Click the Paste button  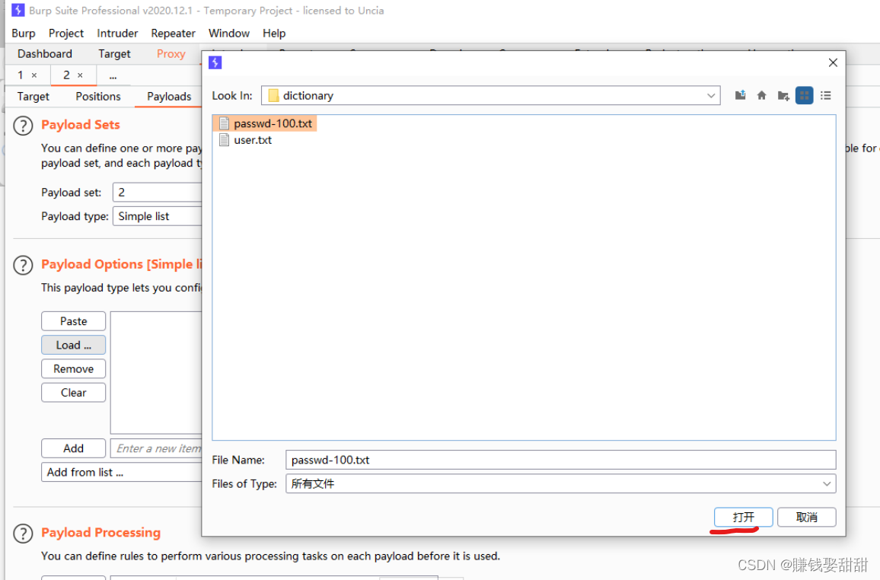pos(74,321)
